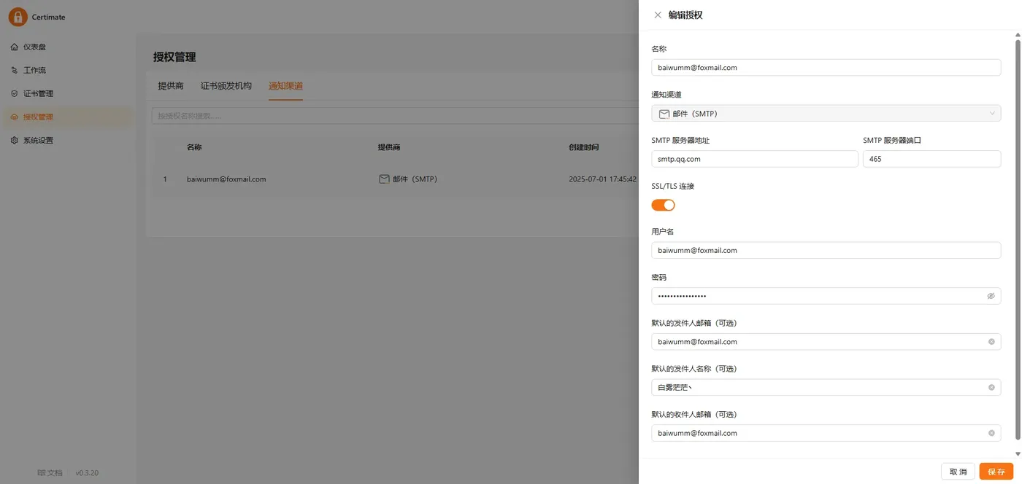1022x484 pixels.
Task: Open the 系统设置 system settings page
Action: (x=68, y=140)
